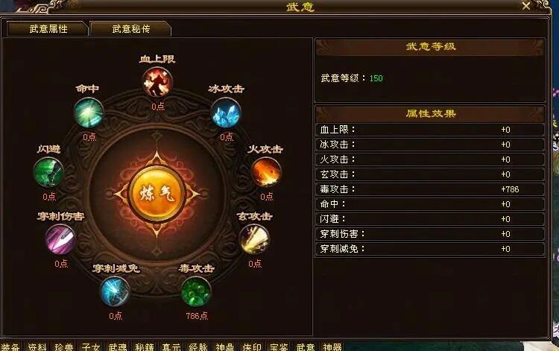Click the central 炼气 button
The image size is (559, 351).
click(x=157, y=195)
